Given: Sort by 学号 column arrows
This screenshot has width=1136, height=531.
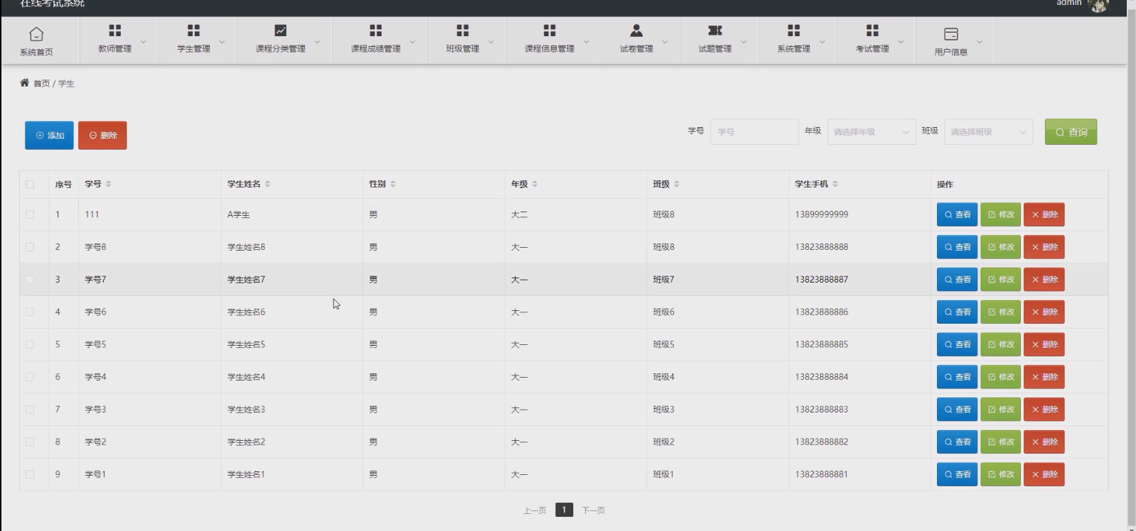Looking at the screenshot, I should [x=108, y=184].
